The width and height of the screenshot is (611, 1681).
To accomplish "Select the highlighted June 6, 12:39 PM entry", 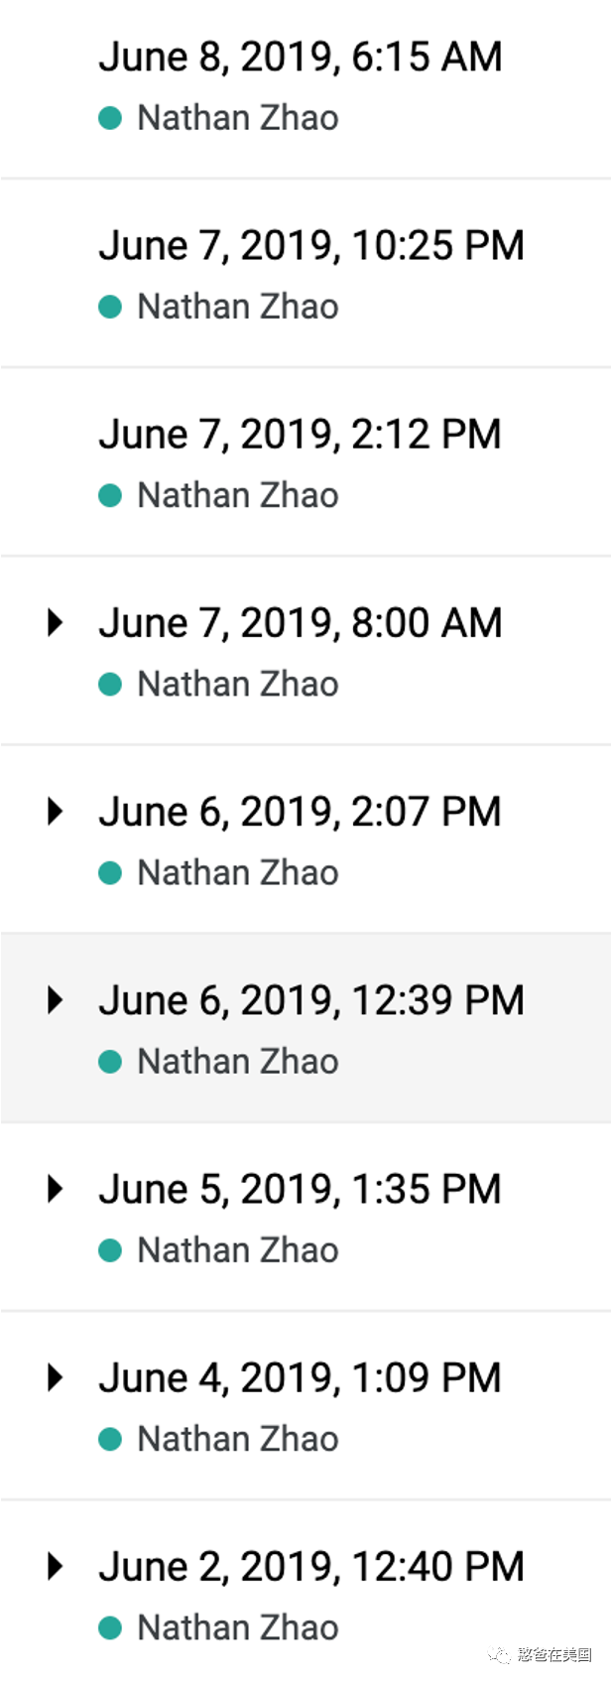I will coord(305,1028).
